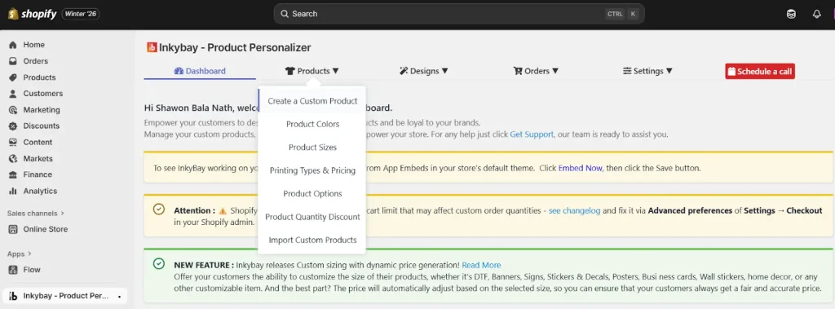The image size is (835, 309).
Task: Click the sliders icon on Settings tab
Action: coord(627,71)
